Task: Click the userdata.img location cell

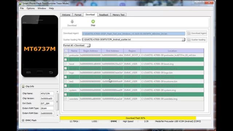Action: [172, 99]
